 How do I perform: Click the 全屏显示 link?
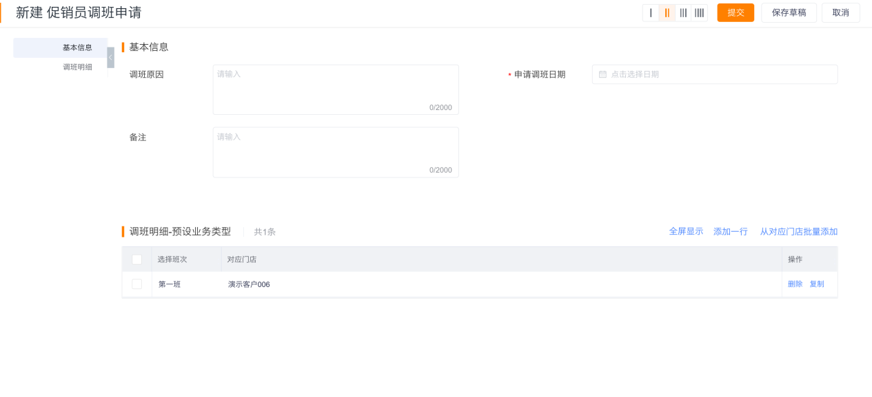coord(686,231)
